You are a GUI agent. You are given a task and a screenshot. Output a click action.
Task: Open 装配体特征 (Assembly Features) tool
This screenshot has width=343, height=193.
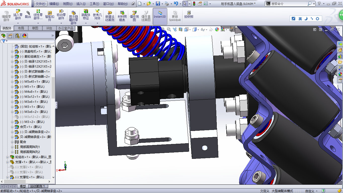(x=86, y=15)
